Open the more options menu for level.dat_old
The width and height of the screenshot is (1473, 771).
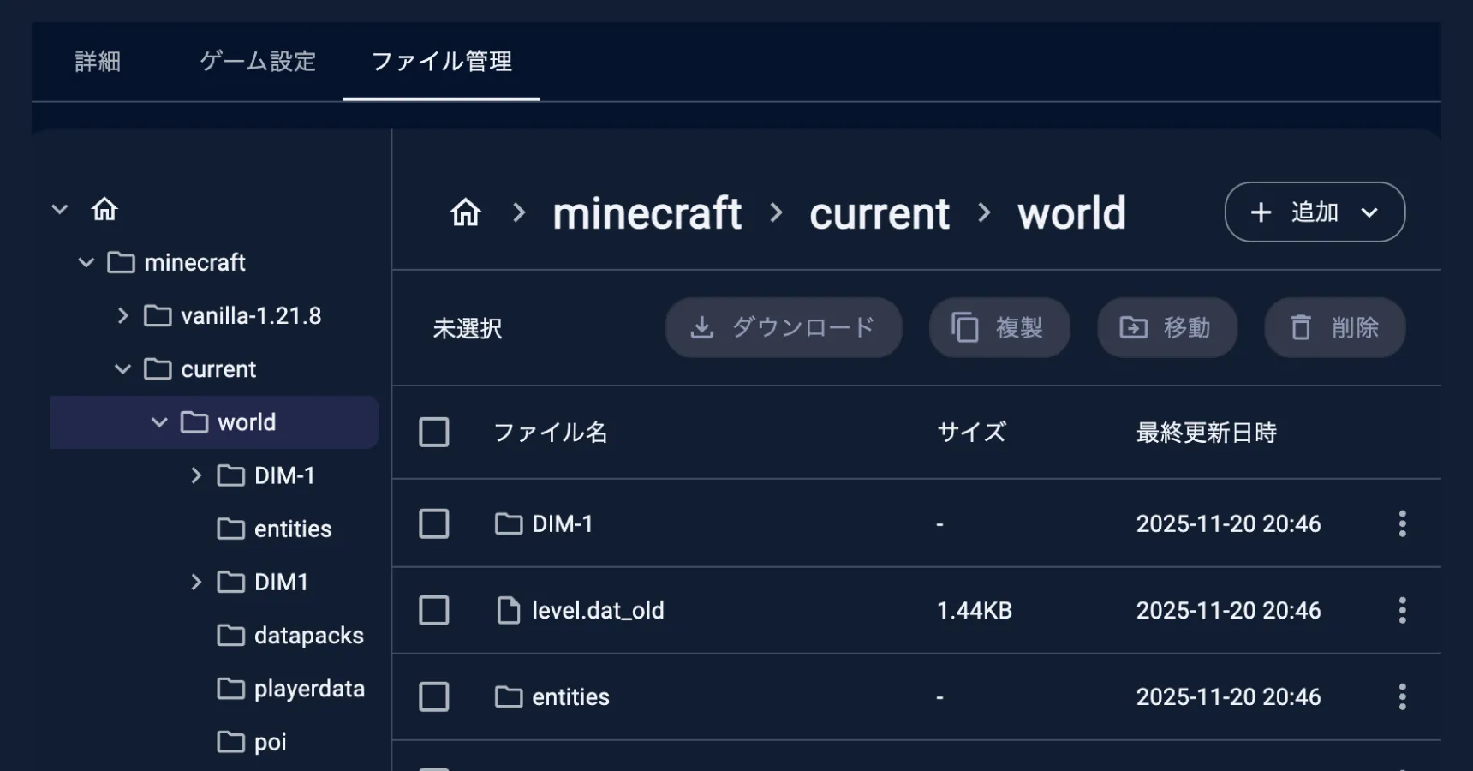click(x=1402, y=610)
